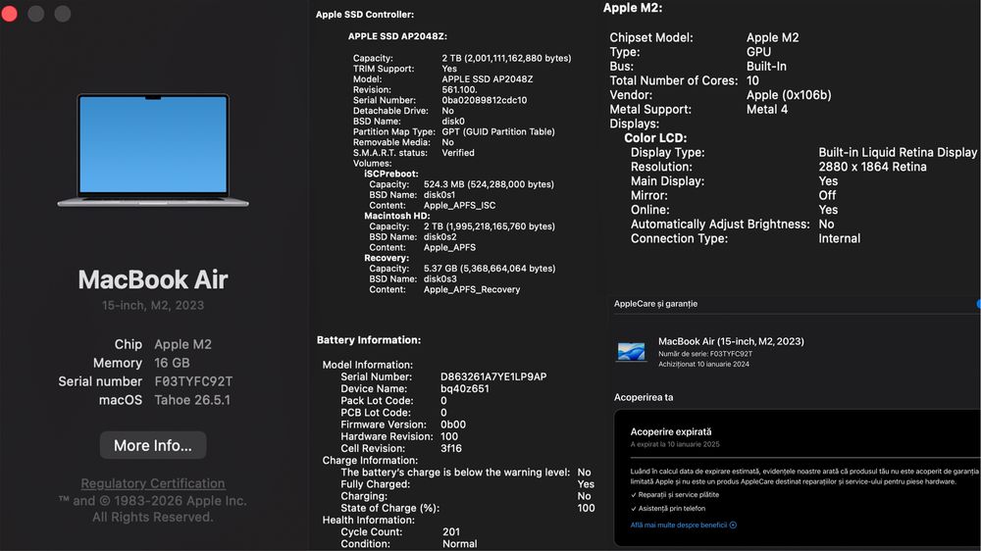Viewport: 981px width, 551px height.
Task: Click 'Battery Information:' heading
Action: click(369, 340)
